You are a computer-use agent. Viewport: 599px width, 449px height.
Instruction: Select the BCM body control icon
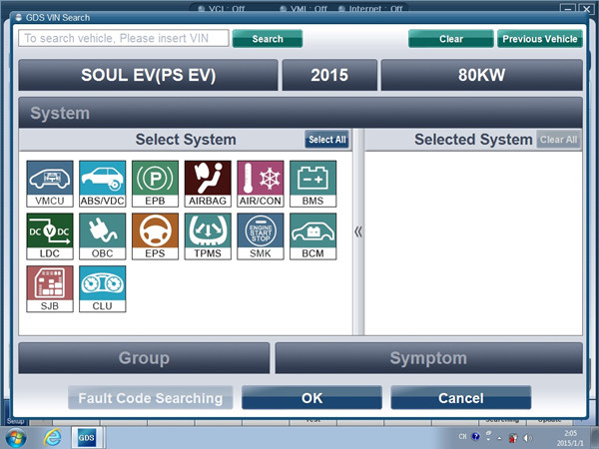tap(313, 236)
